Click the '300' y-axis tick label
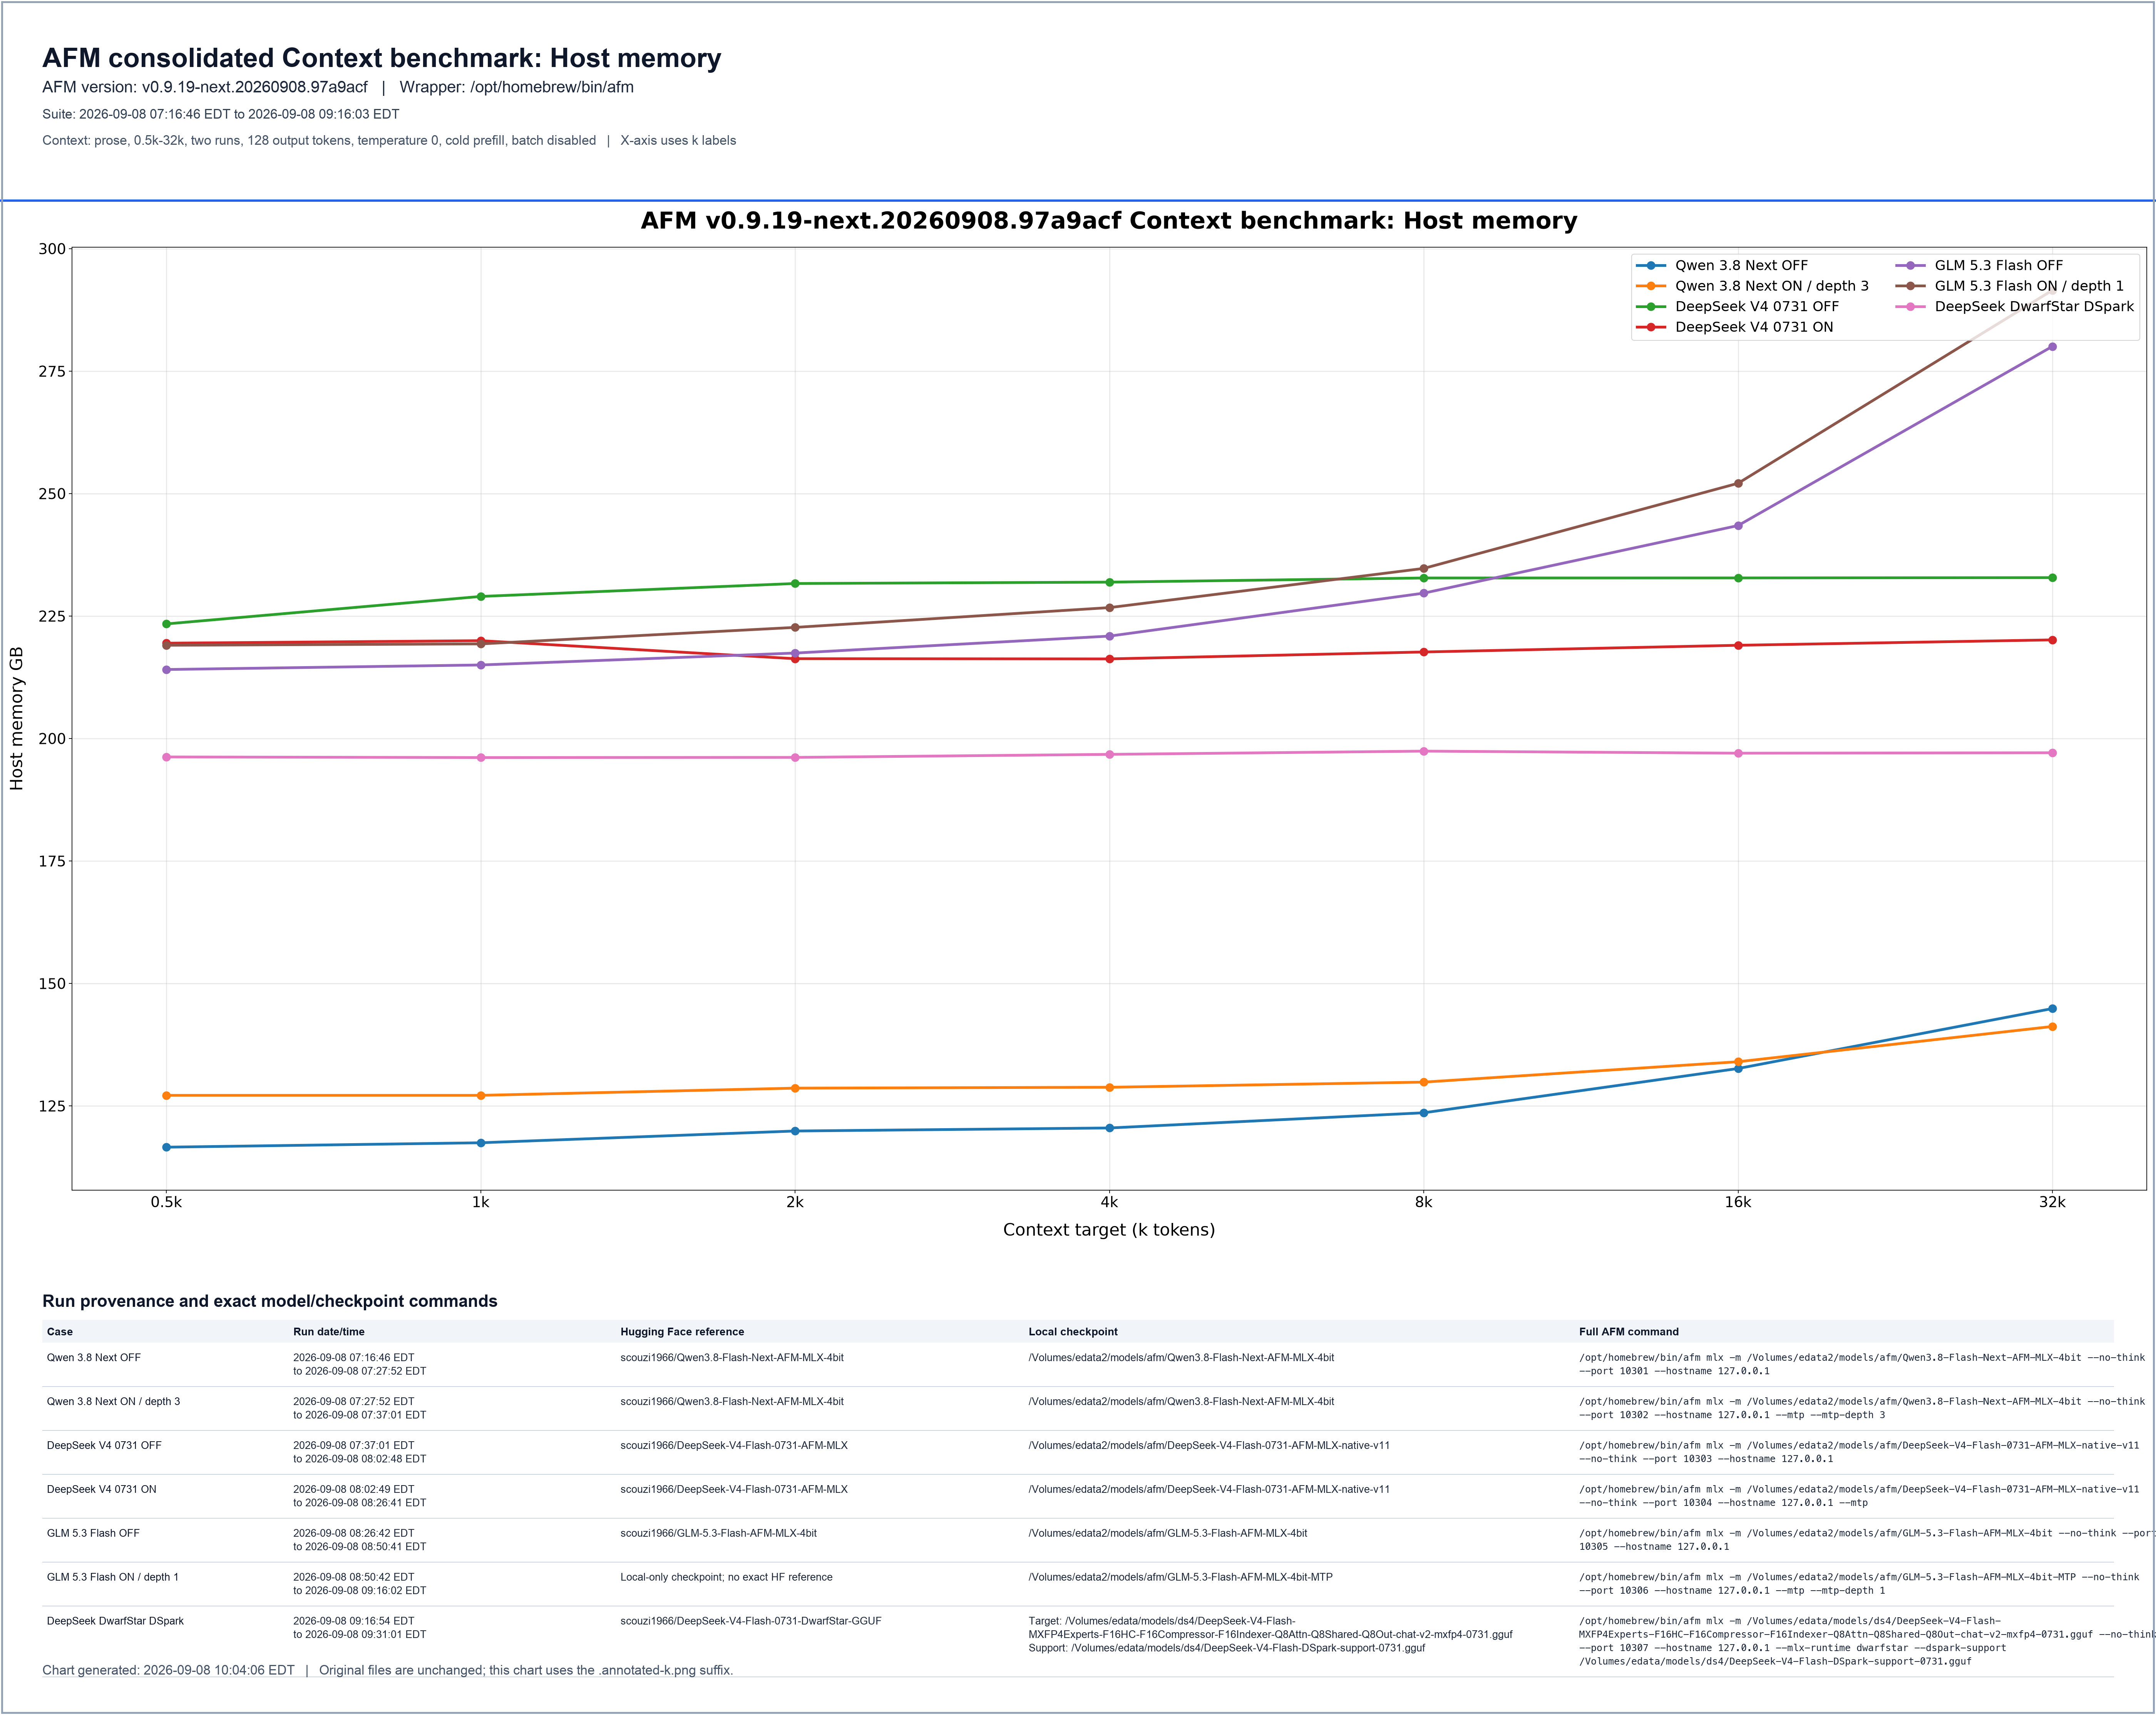 52,249
